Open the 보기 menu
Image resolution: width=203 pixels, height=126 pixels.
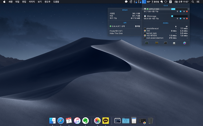coord(40,2)
